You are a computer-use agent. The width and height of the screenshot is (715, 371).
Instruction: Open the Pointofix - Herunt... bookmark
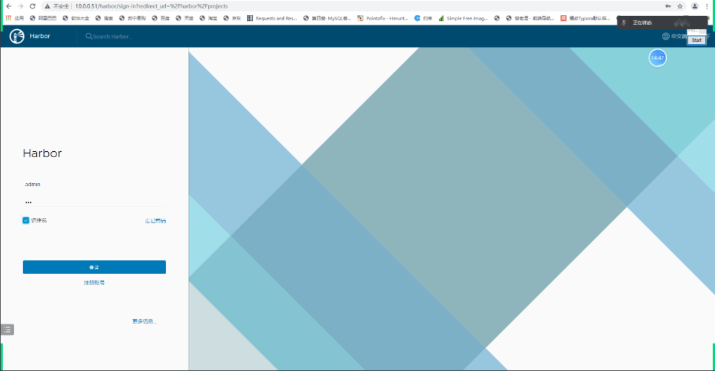pyautogui.click(x=383, y=18)
